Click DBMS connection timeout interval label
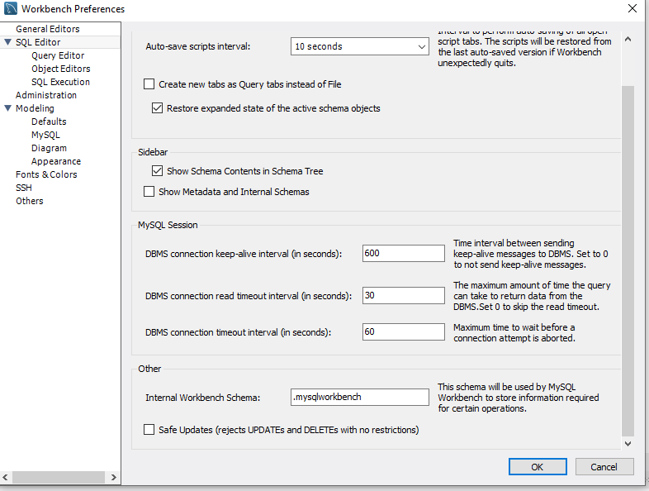Image resolution: width=649 pixels, height=491 pixels. click(x=238, y=332)
